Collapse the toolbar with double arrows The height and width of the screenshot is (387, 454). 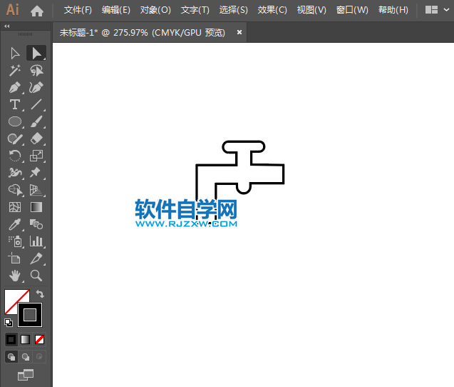7,26
